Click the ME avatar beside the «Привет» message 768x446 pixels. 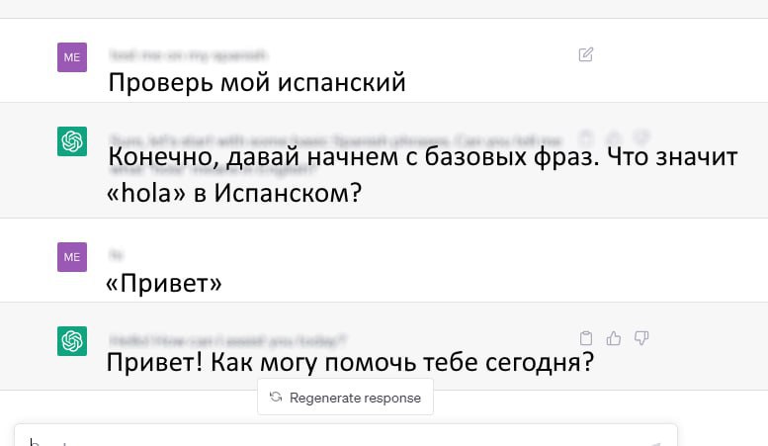pyautogui.click(x=72, y=257)
